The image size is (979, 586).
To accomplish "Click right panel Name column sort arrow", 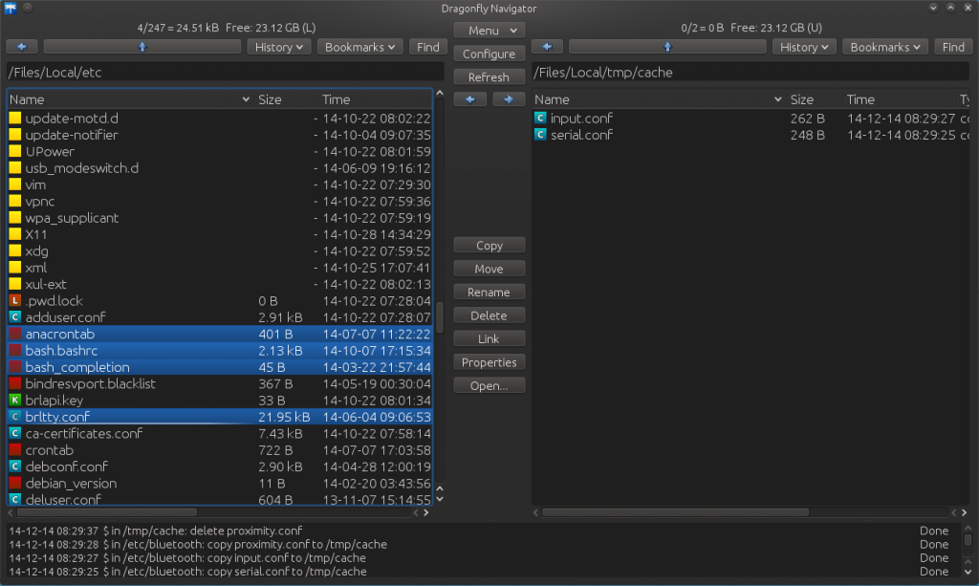I will [777, 99].
